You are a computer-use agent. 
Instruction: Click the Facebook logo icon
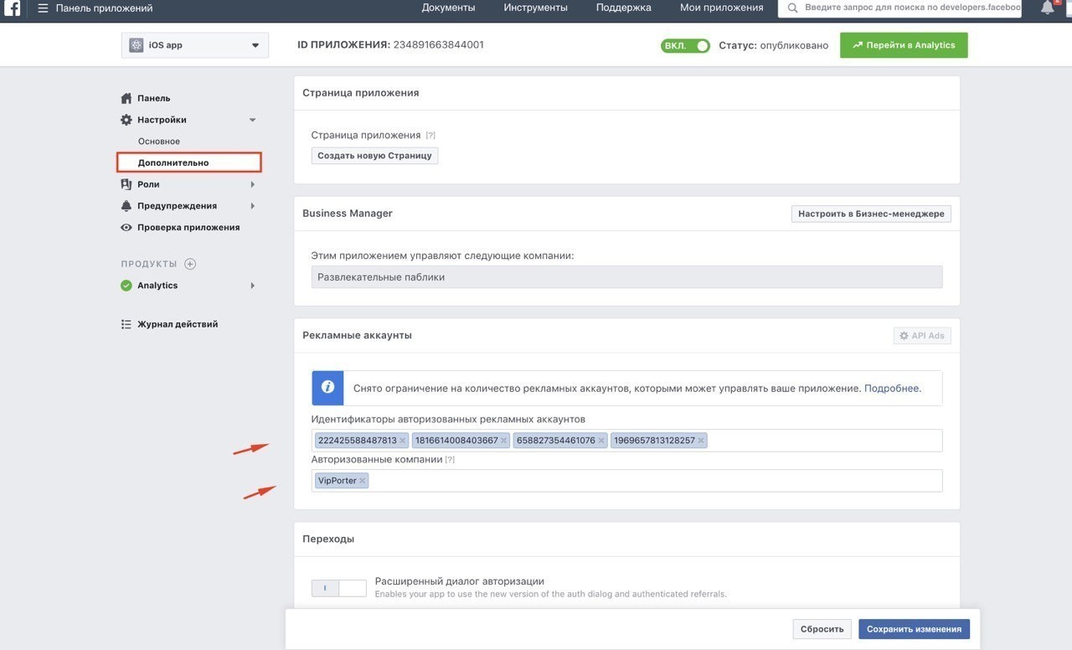pos(13,8)
